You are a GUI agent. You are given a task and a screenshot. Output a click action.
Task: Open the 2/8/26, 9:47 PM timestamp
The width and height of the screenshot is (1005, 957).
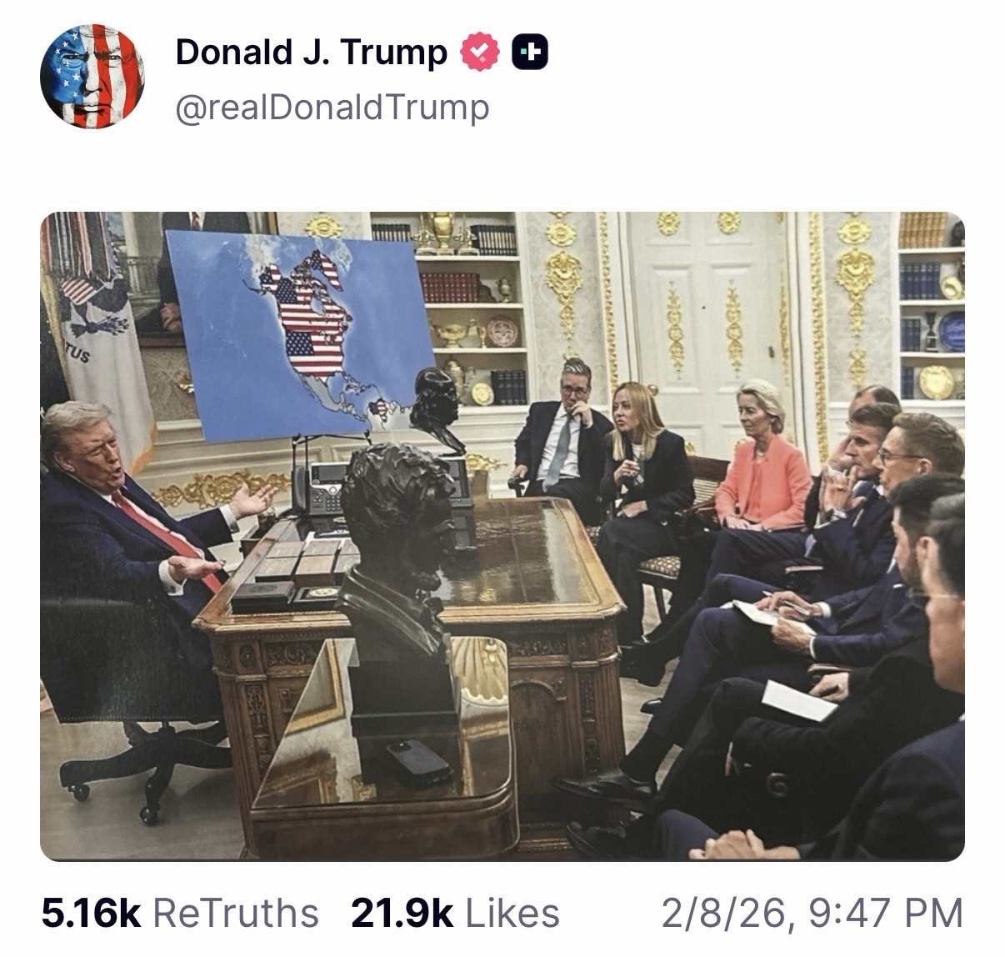(812, 913)
